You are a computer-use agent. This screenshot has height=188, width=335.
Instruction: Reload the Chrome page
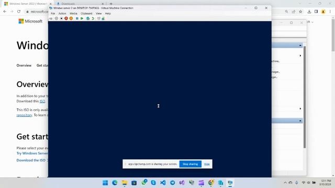click(19, 11)
